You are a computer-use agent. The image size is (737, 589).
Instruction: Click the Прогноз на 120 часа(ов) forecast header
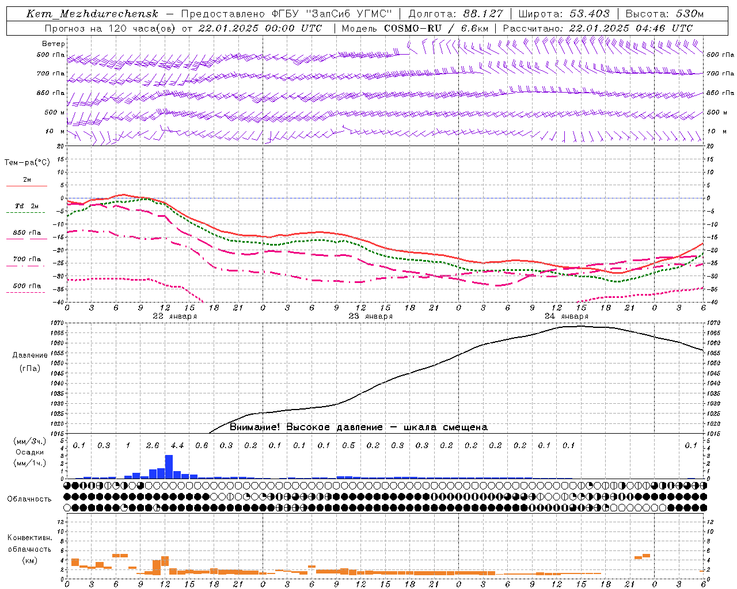111,28
